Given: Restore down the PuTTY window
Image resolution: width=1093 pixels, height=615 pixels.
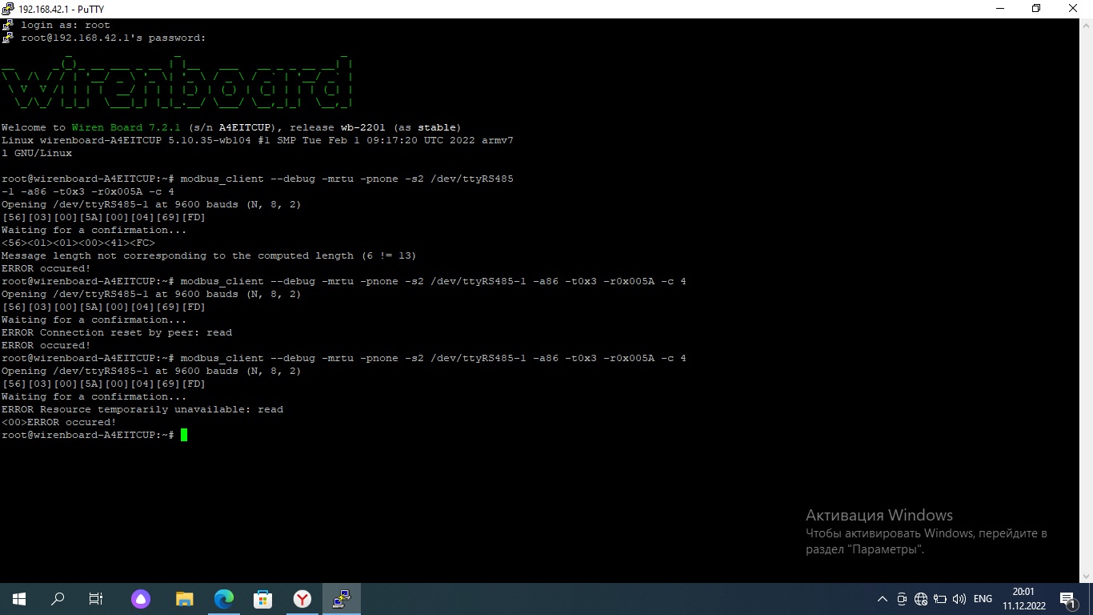Looking at the screenshot, I should 1036,9.
